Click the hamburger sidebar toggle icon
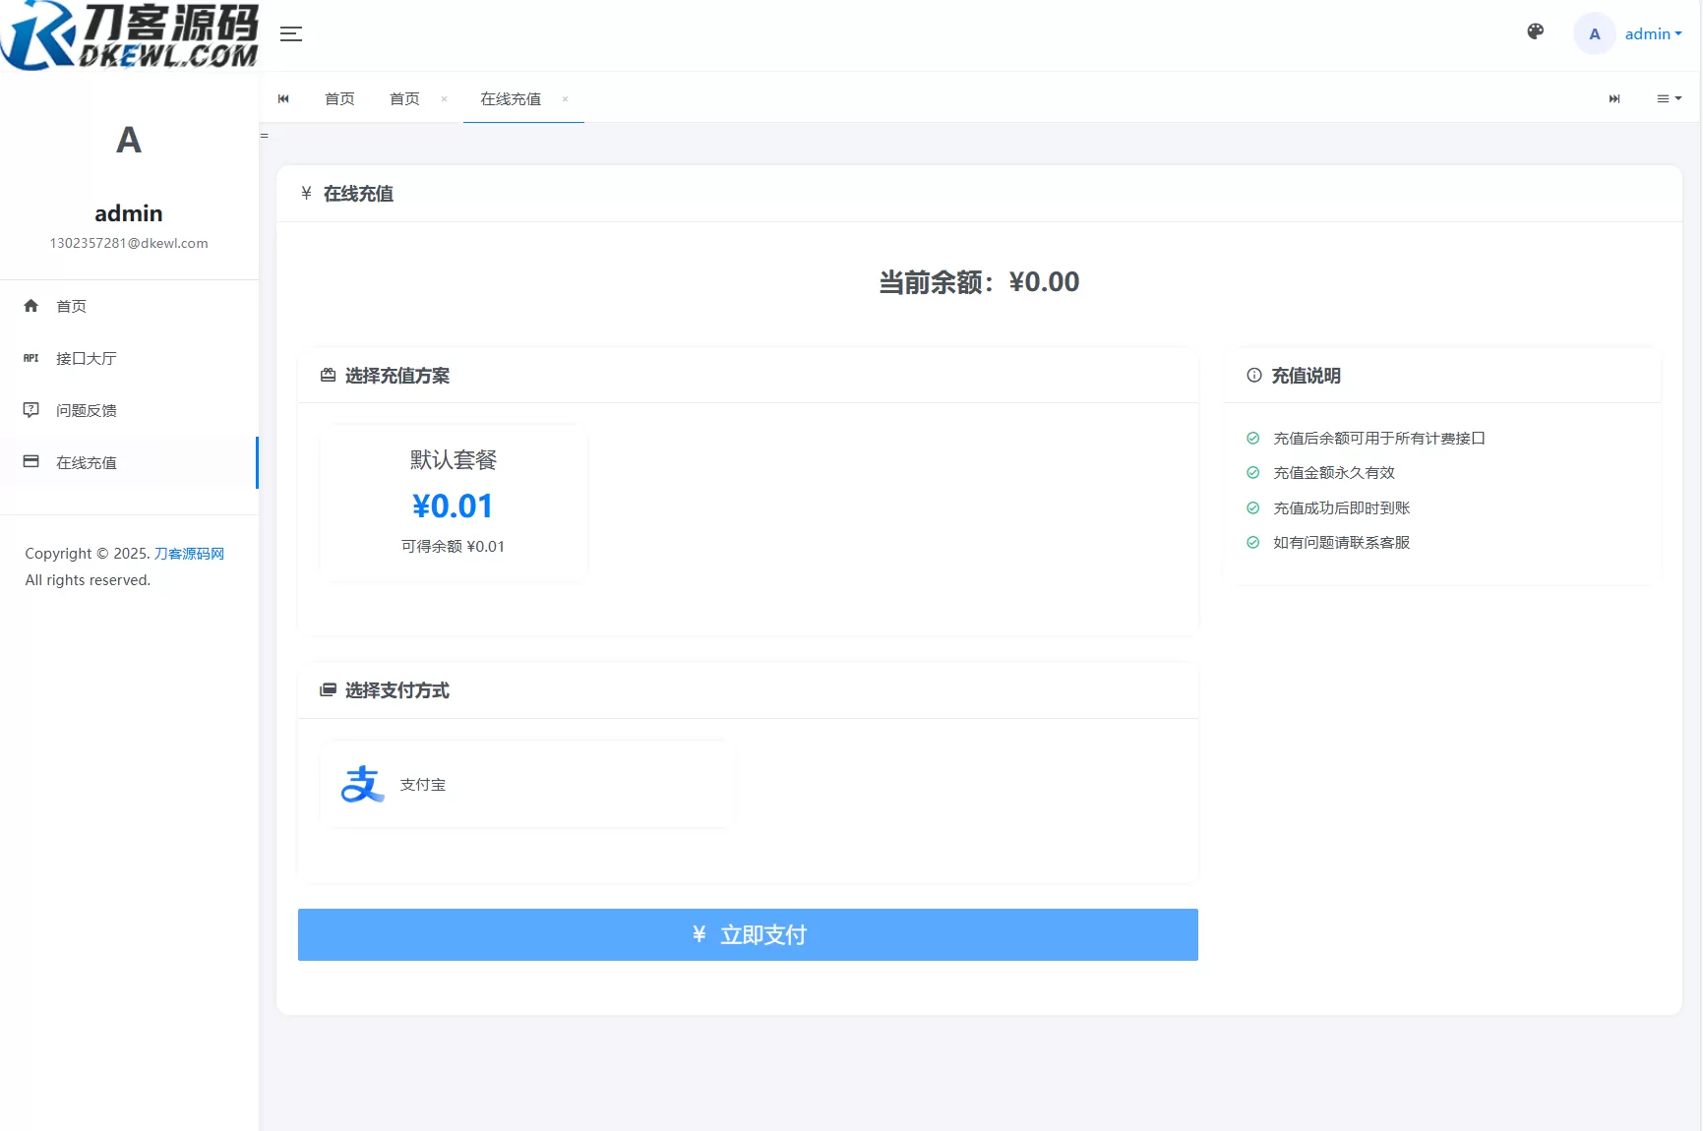This screenshot has width=1703, height=1131. (x=291, y=33)
